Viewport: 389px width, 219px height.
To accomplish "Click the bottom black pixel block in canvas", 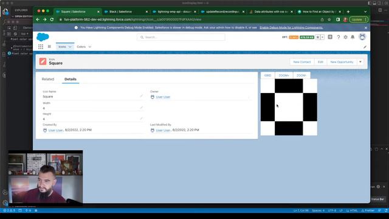I will tap(289, 128).
